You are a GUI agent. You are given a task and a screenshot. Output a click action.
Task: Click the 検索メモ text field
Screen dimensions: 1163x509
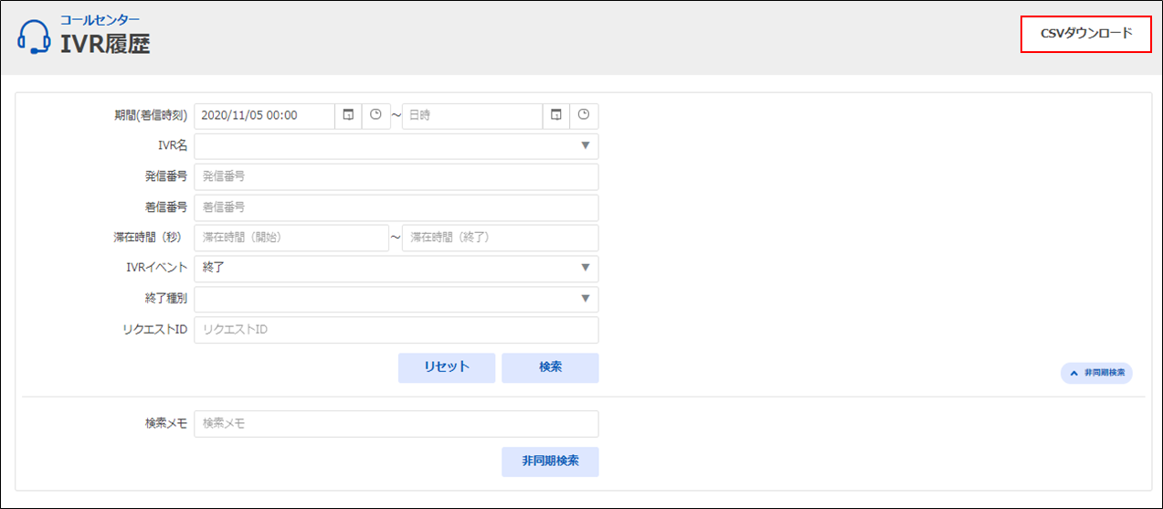[396, 424]
